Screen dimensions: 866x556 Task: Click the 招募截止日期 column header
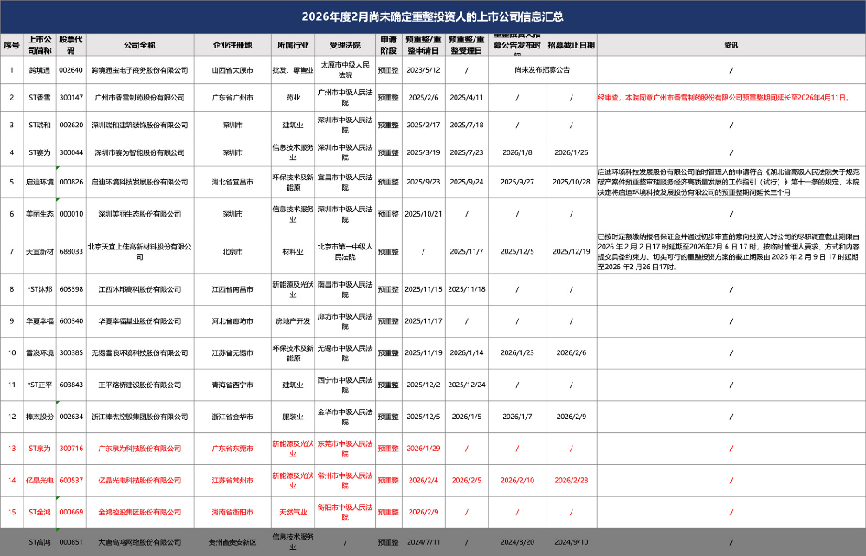coord(571,45)
